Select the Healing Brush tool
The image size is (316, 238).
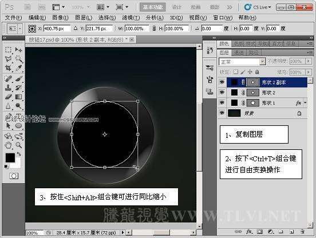point(8,78)
